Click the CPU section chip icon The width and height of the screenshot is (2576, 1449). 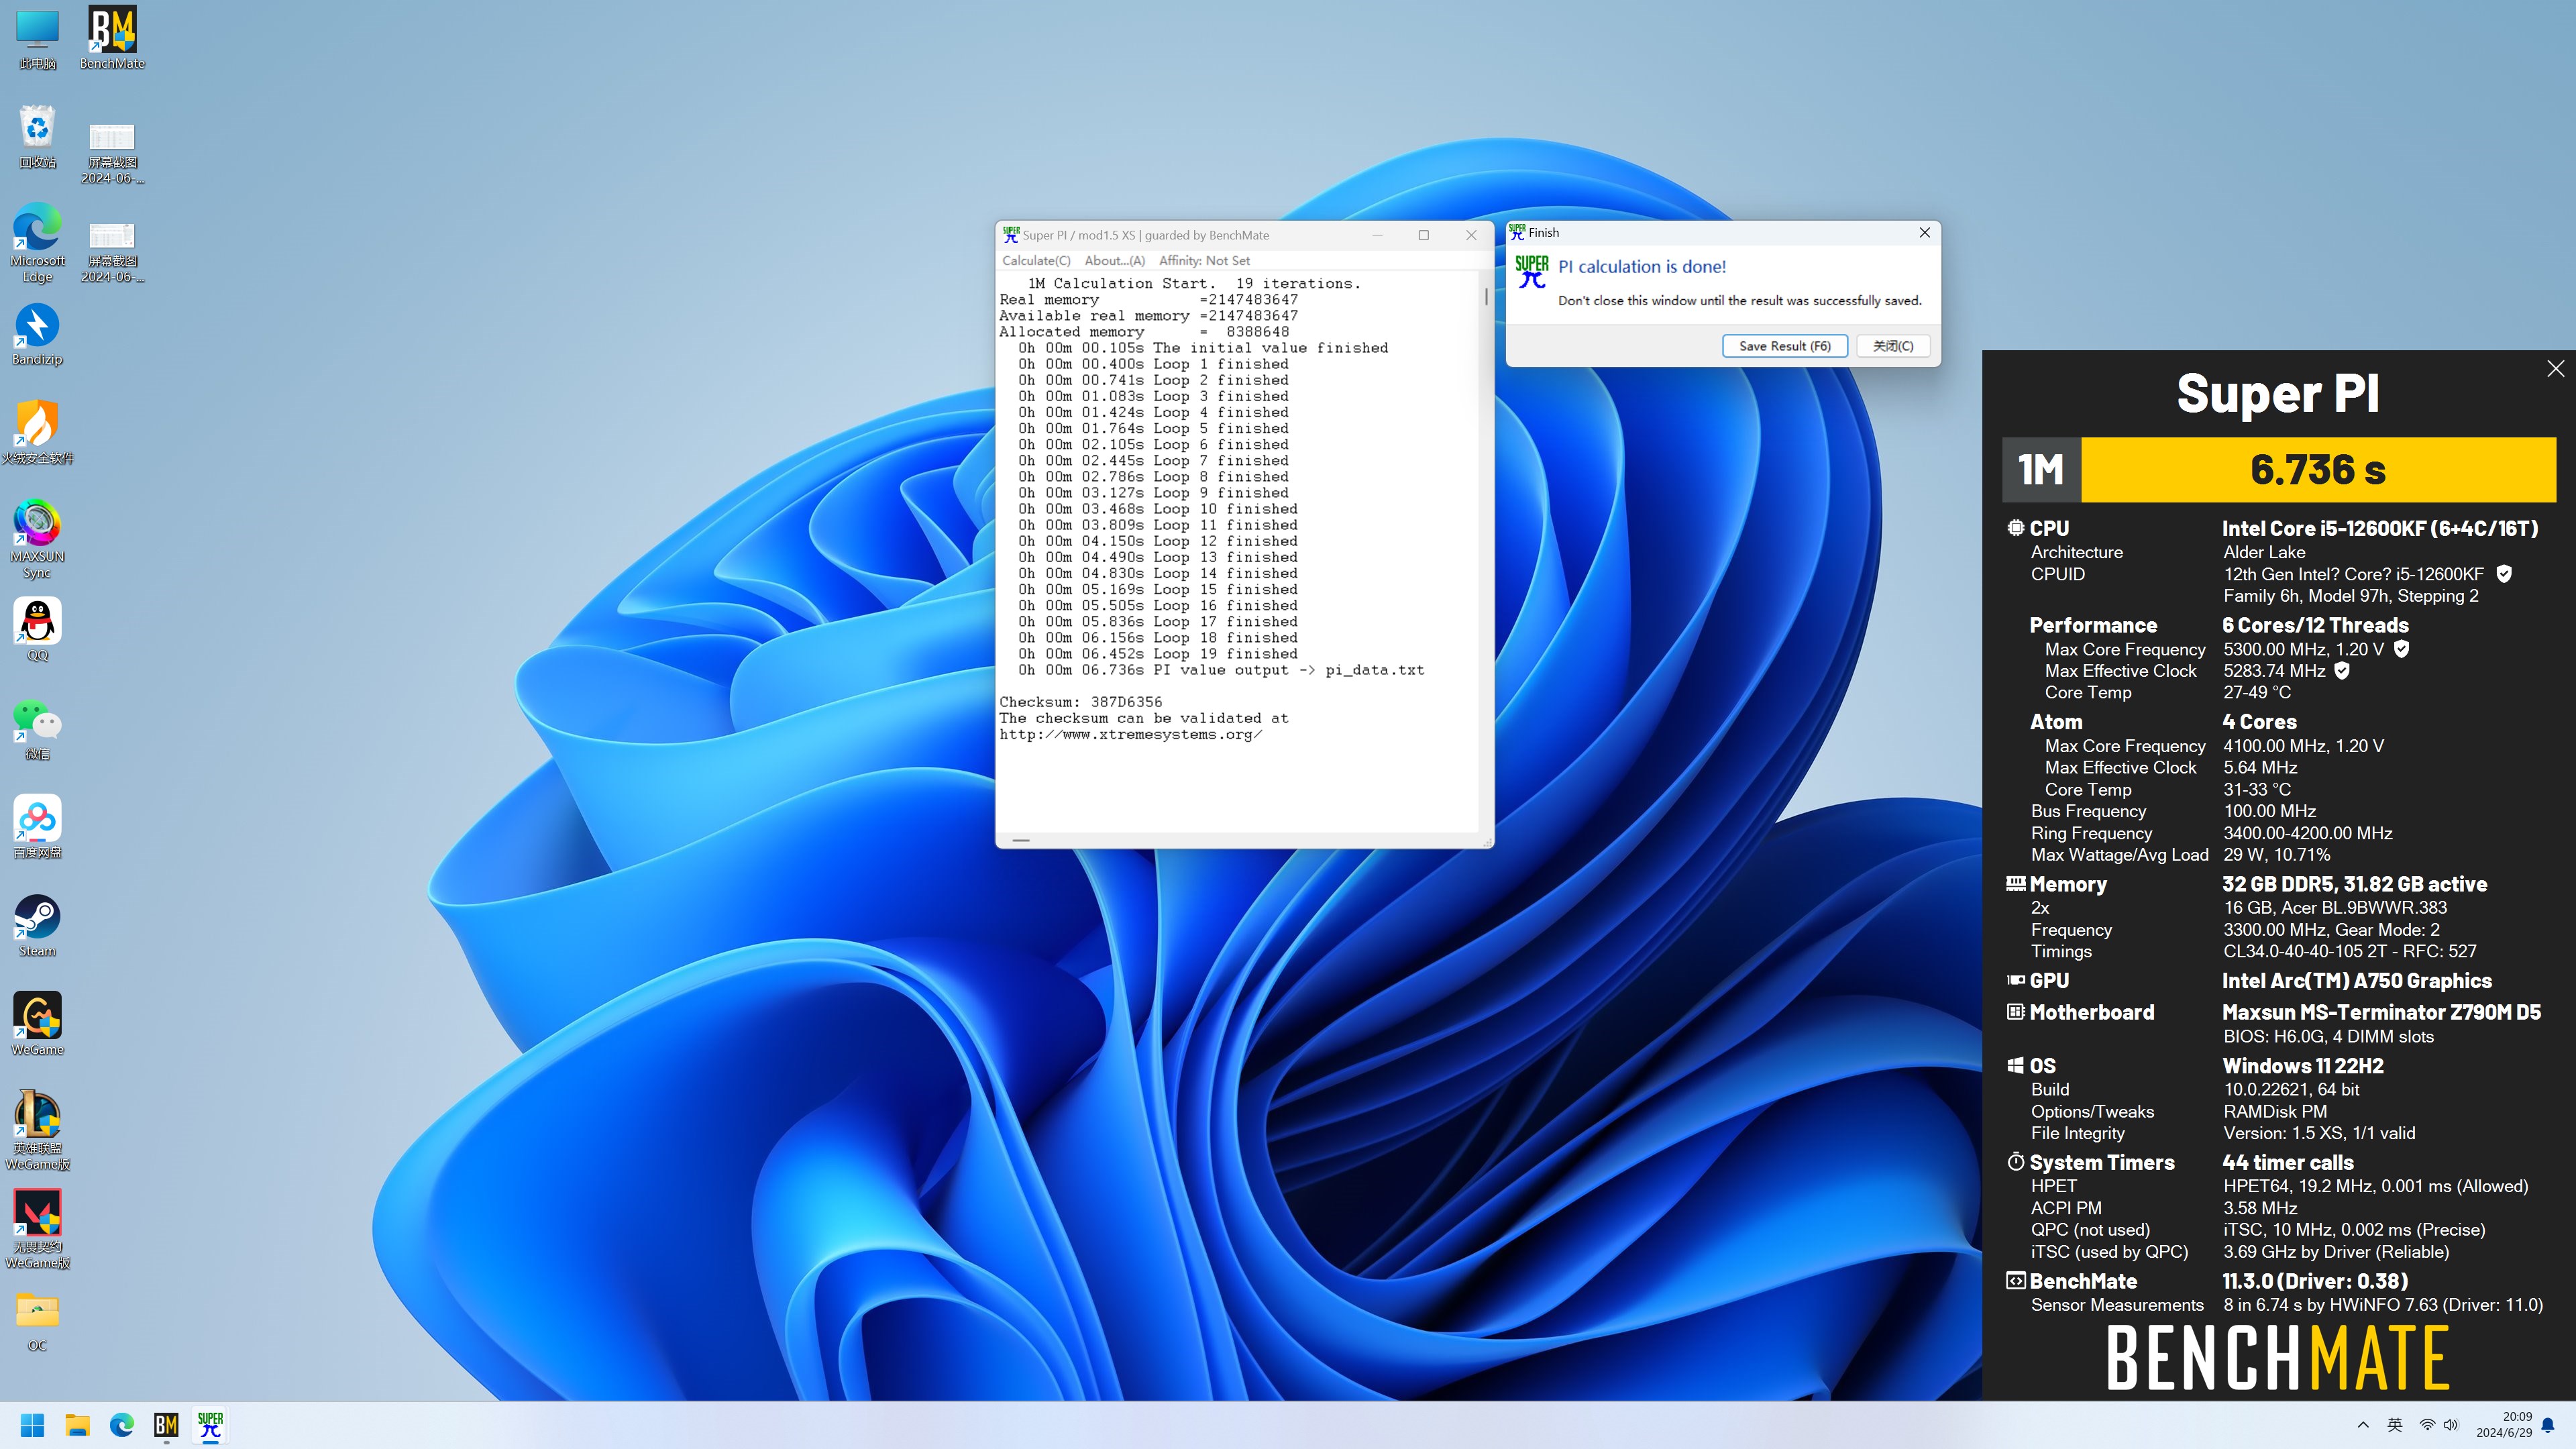click(x=2015, y=528)
